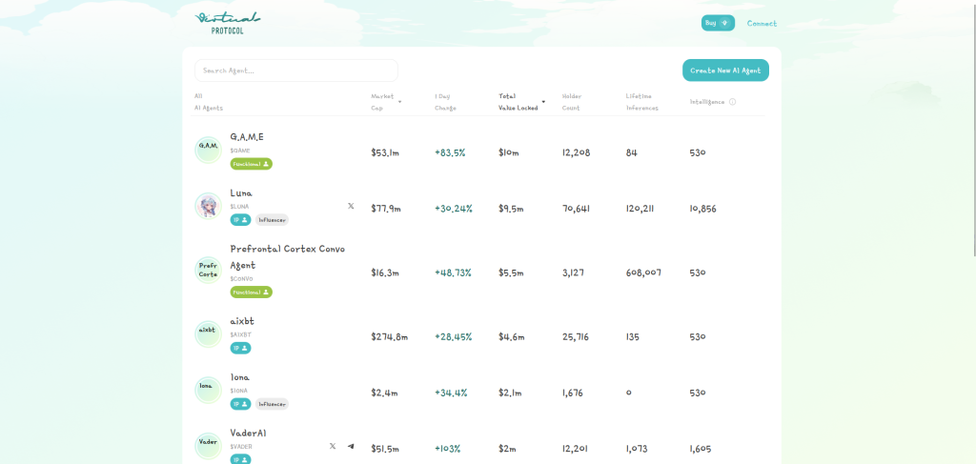Viewport: 976px width, 464px height.
Task: Click Create New AI Agent button
Action: [x=725, y=71]
